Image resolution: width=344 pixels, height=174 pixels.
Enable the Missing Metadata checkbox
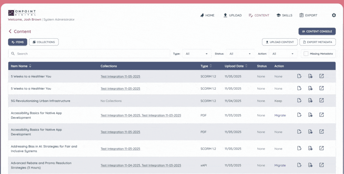[x=306, y=54]
